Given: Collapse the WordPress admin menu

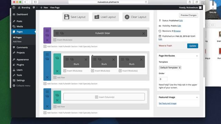Looking at the screenshot, I should pyautogui.click(x=21, y=85).
